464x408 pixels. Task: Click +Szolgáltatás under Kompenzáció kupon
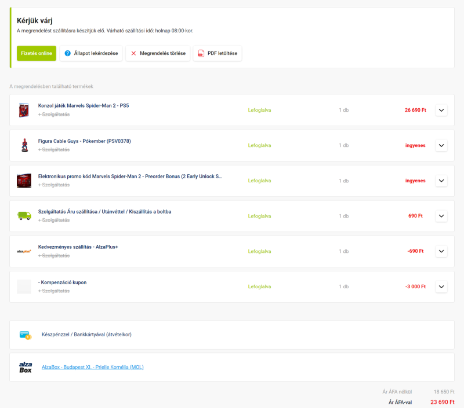(54, 291)
